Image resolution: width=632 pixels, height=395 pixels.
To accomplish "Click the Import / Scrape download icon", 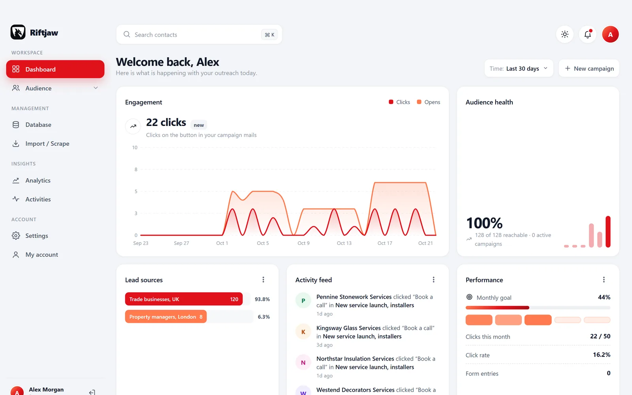I will [16, 144].
